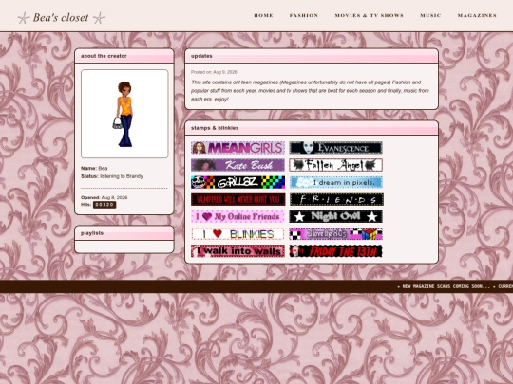Image resolution: width=513 pixels, height=384 pixels.
Task: Open the Home nav link
Action: point(263,15)
